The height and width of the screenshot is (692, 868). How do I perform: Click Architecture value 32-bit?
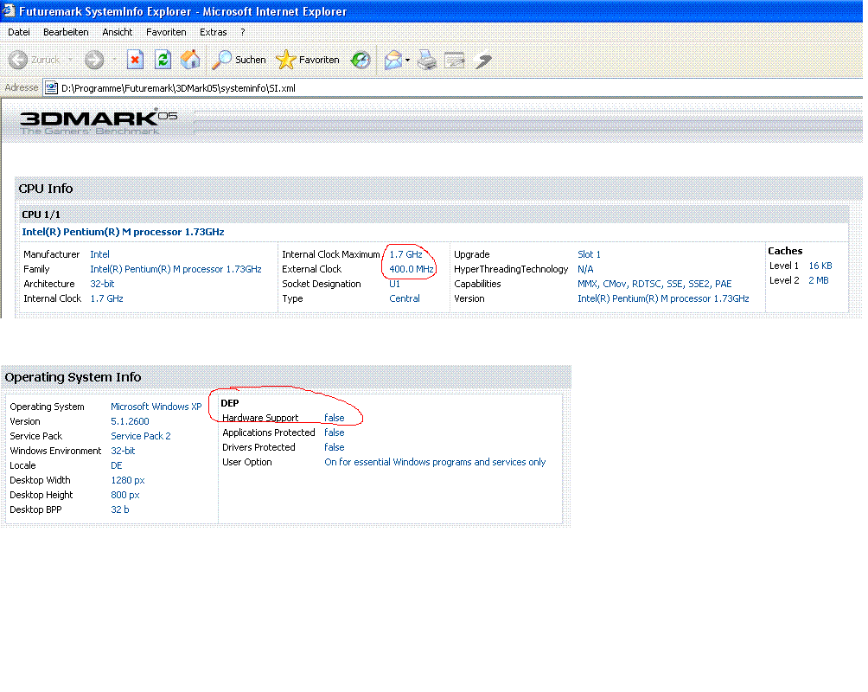click(102, 284)
